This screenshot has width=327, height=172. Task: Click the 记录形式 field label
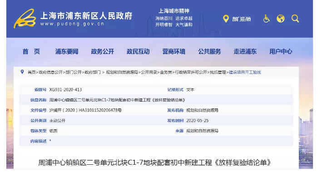175,90
